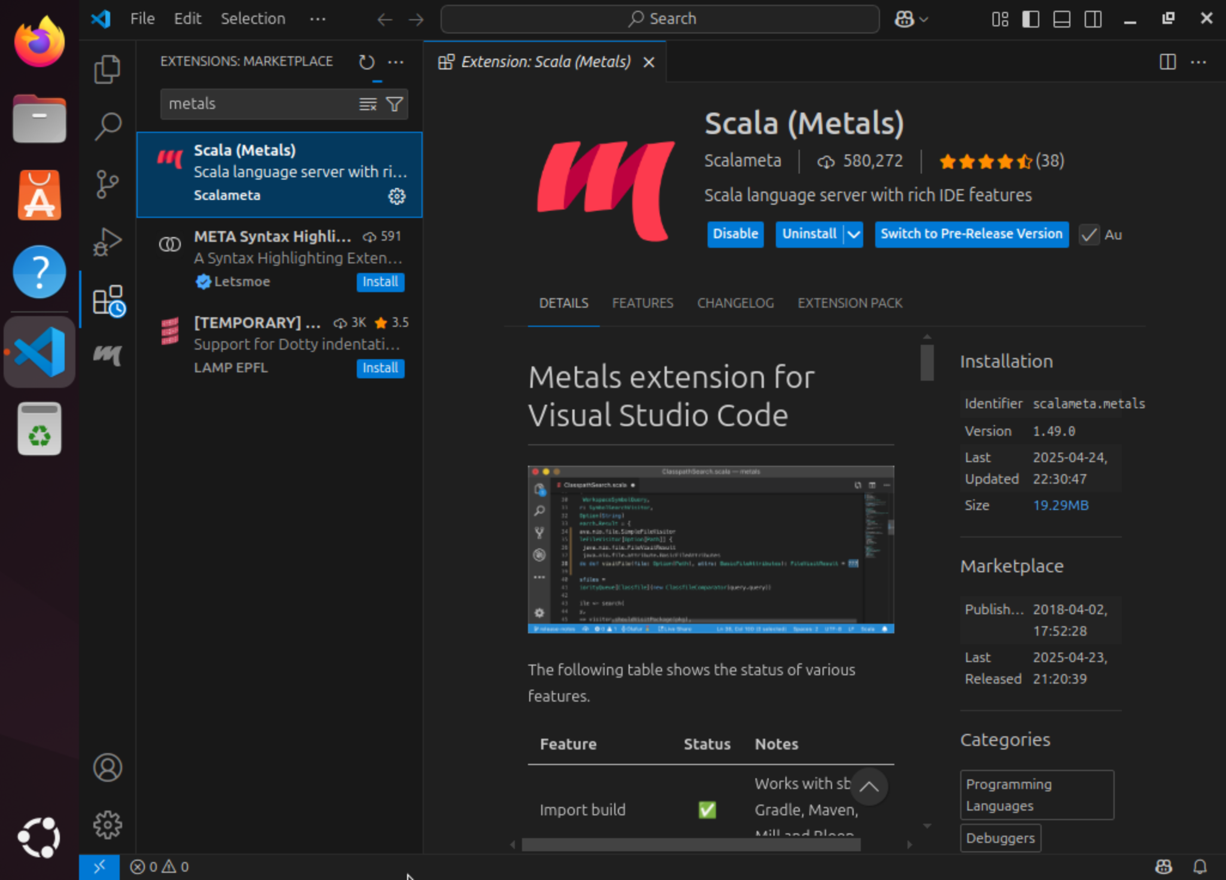Open Files from the Ubuntu dock
This screenshot has width=1226, height=880.
40,119
